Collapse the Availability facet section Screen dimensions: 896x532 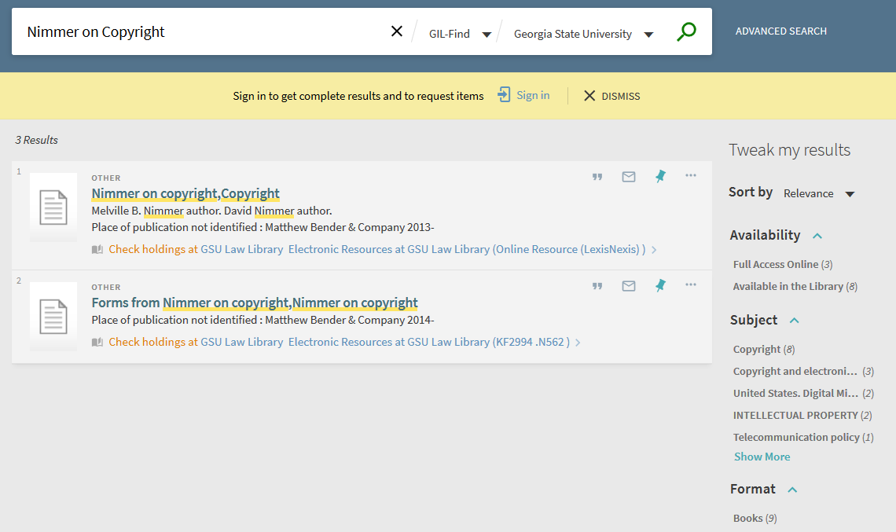pyautogui.click(x=817, y=236)
